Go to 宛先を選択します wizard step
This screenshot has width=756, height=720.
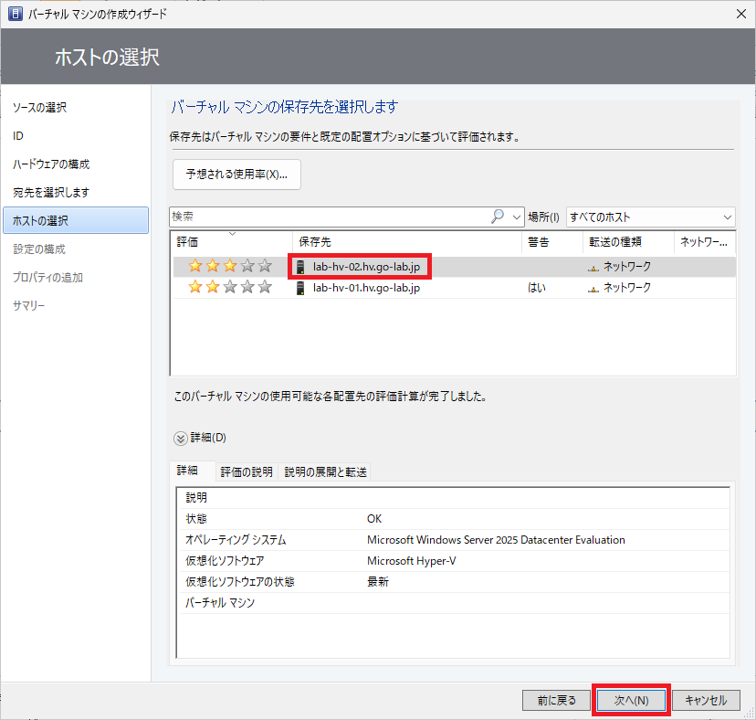tap(51, 193)
